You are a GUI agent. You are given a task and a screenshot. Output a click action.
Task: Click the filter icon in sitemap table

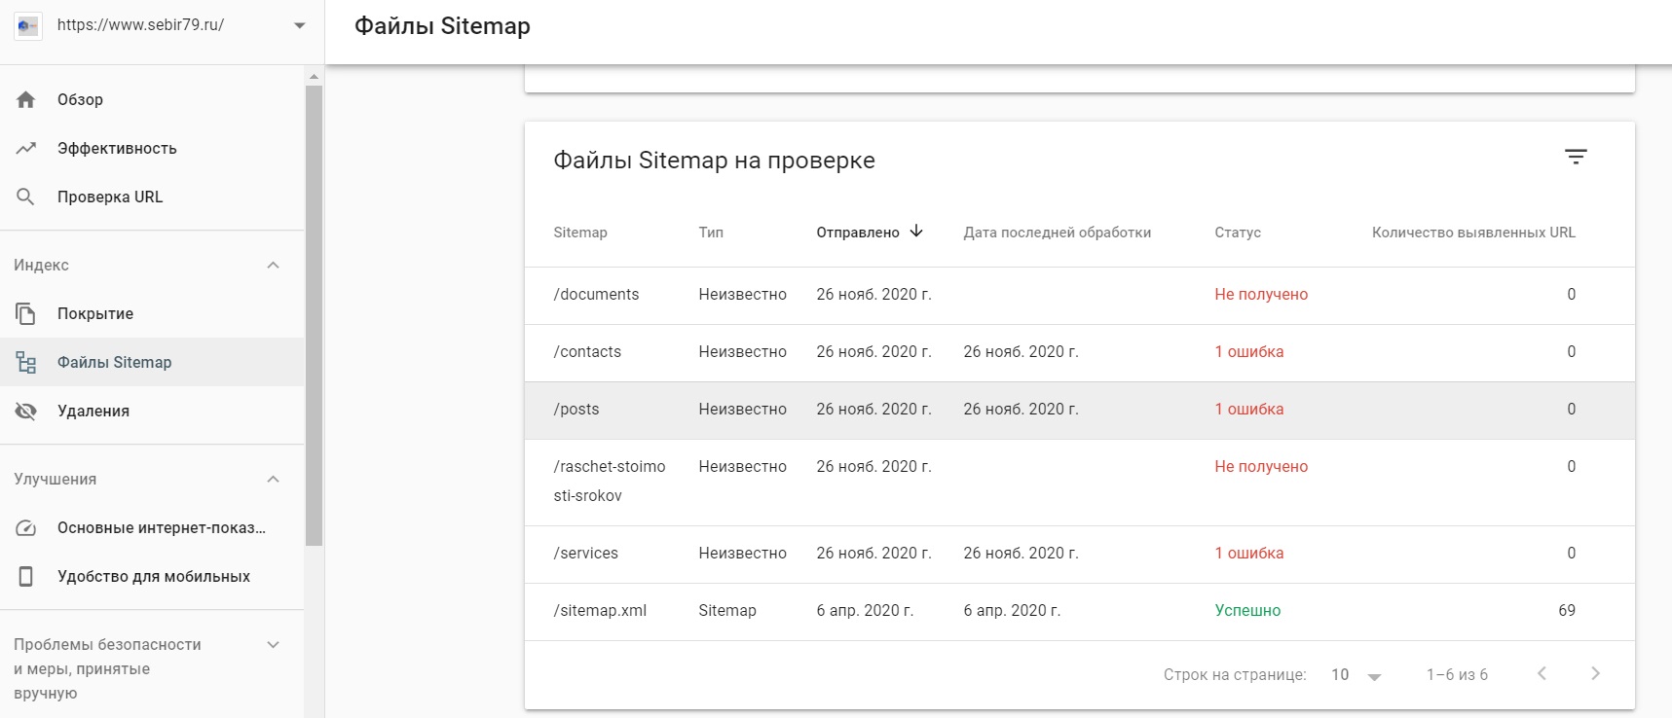[1576, 157]
